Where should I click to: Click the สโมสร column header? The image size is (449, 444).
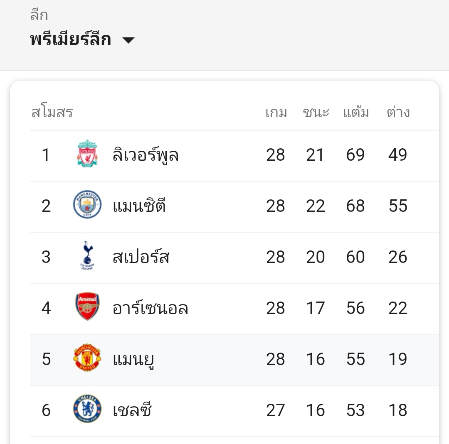tap(52, 113)
